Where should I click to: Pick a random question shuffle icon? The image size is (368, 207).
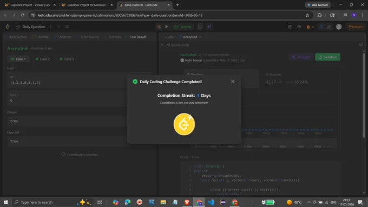tap(67, 26)
